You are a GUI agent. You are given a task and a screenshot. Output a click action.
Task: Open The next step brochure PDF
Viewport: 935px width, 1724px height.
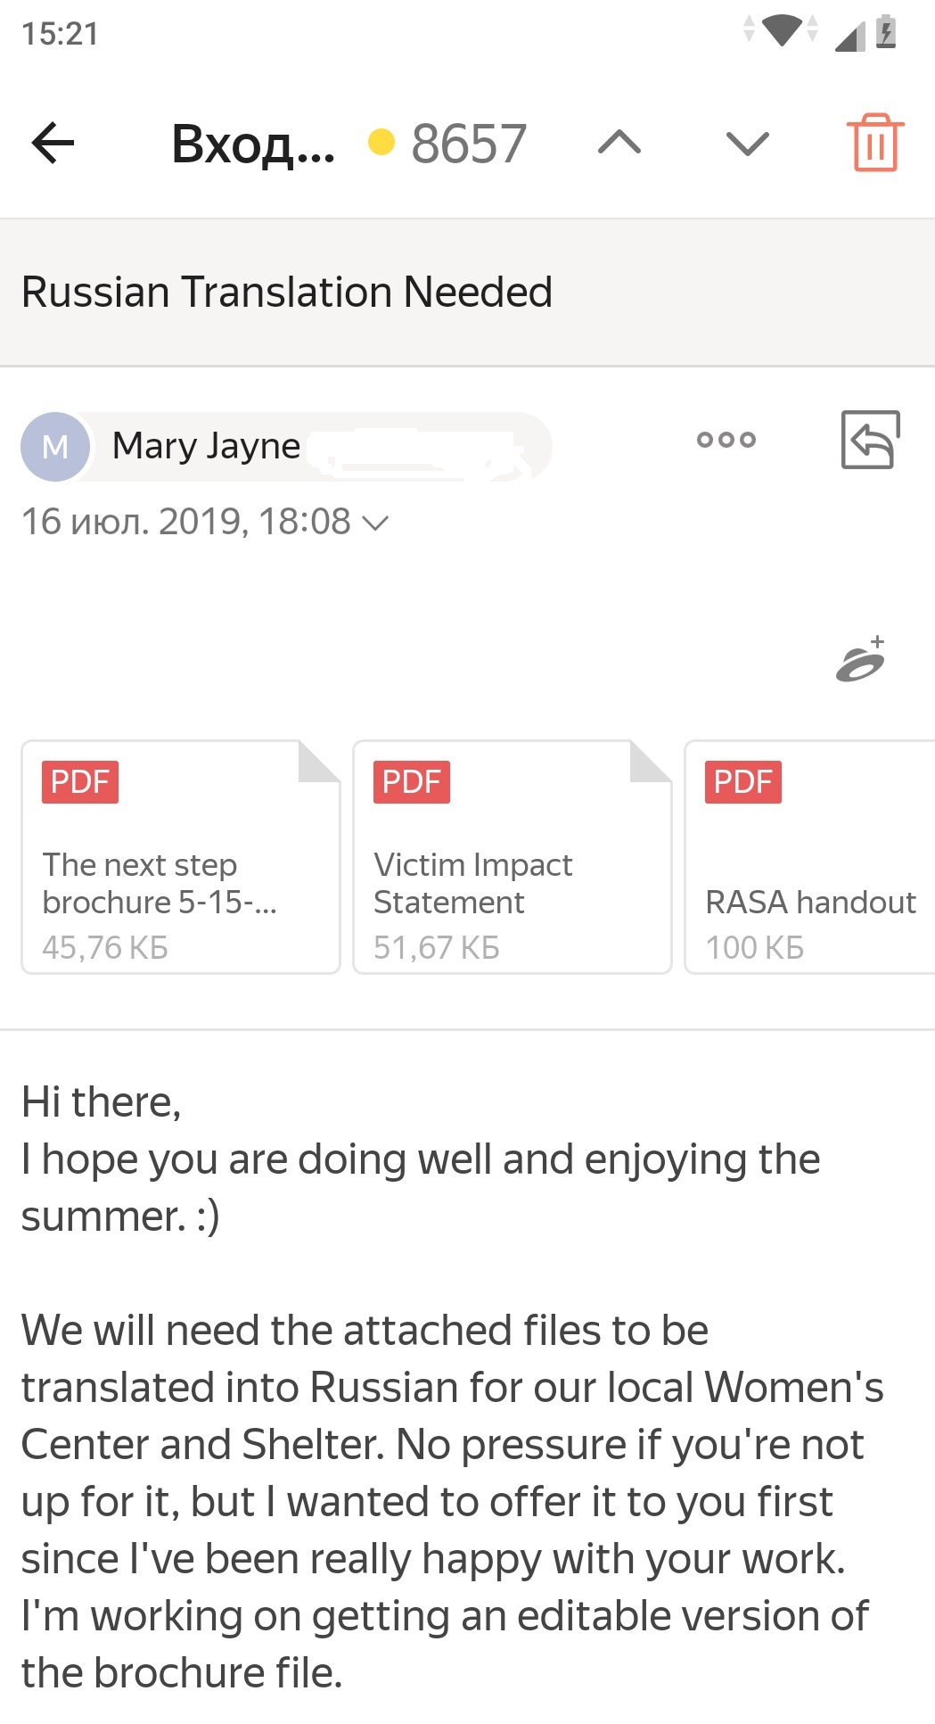(x=181, y=857)
